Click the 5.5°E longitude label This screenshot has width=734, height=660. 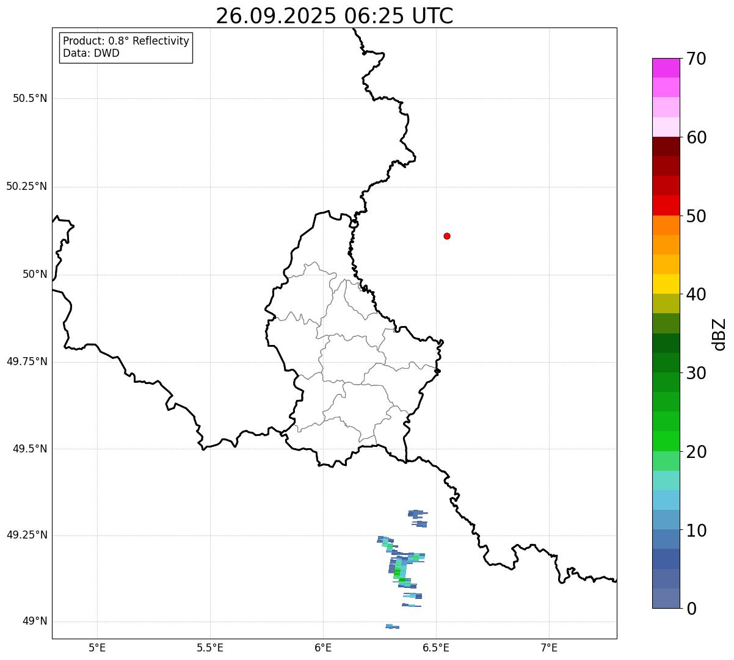[210, 647]
